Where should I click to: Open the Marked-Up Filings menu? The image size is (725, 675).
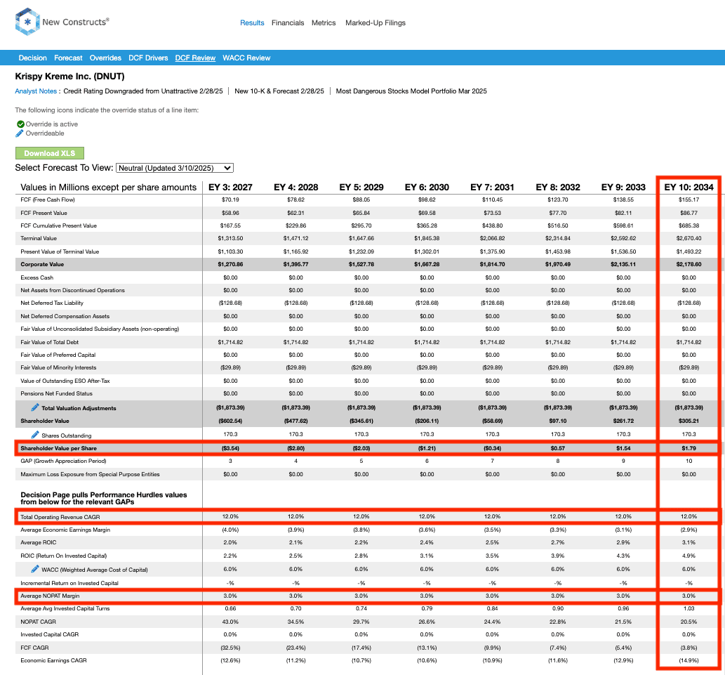click(375, 22)
